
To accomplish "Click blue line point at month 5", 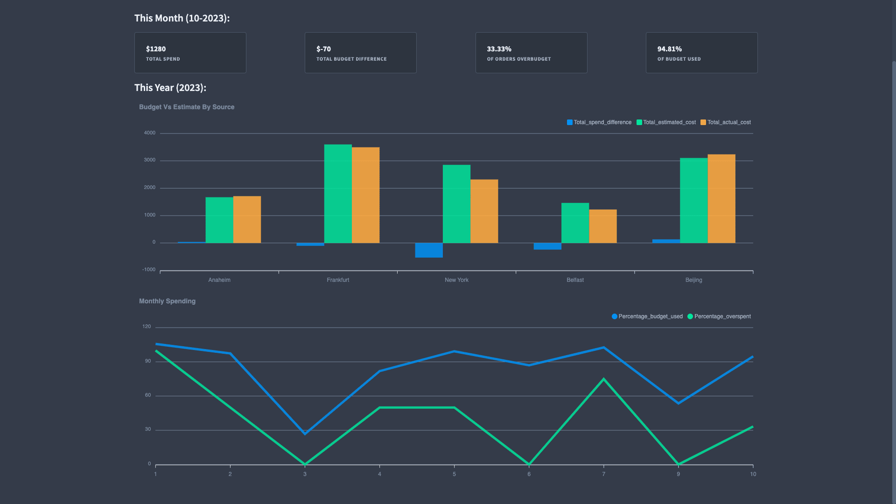I will (454, 351).
